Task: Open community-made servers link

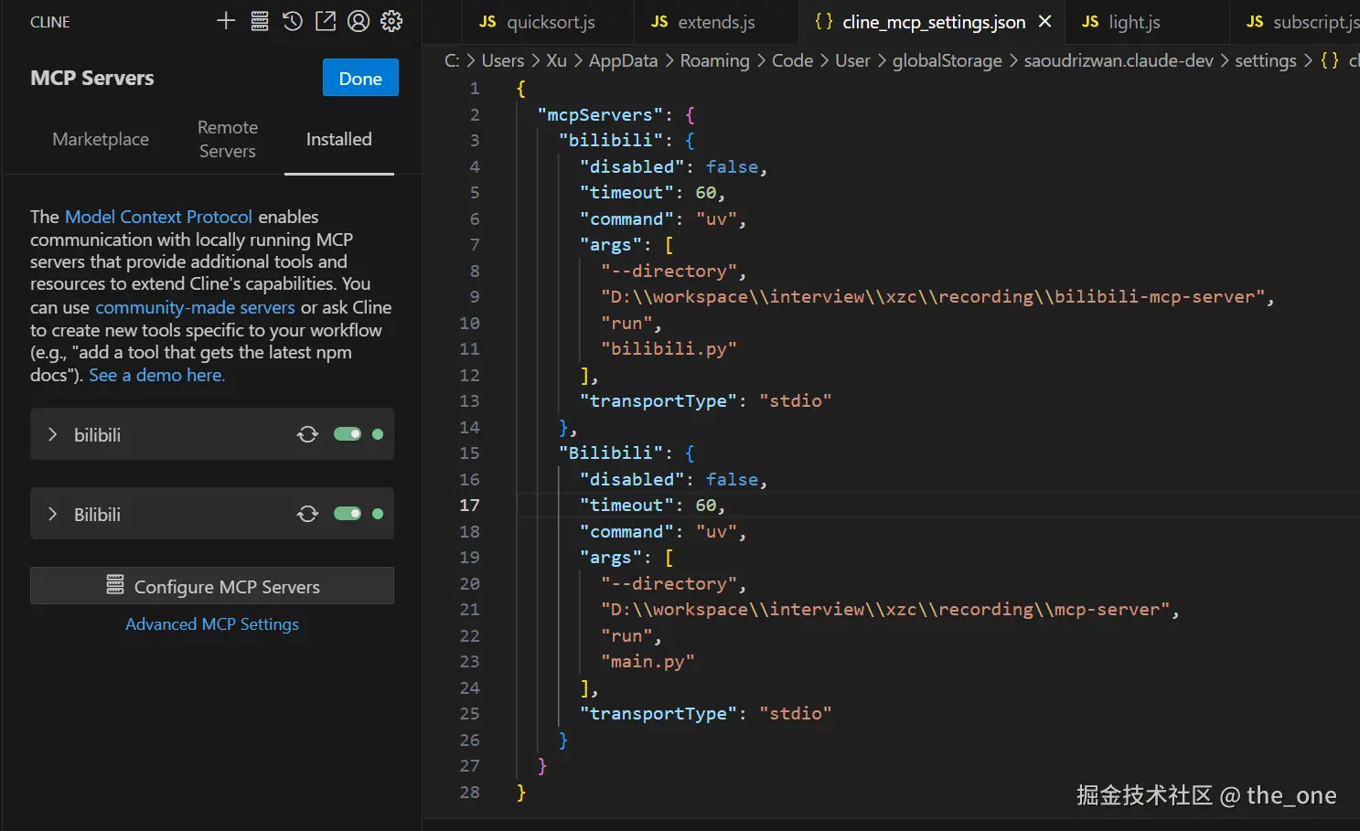Action: 195,307
